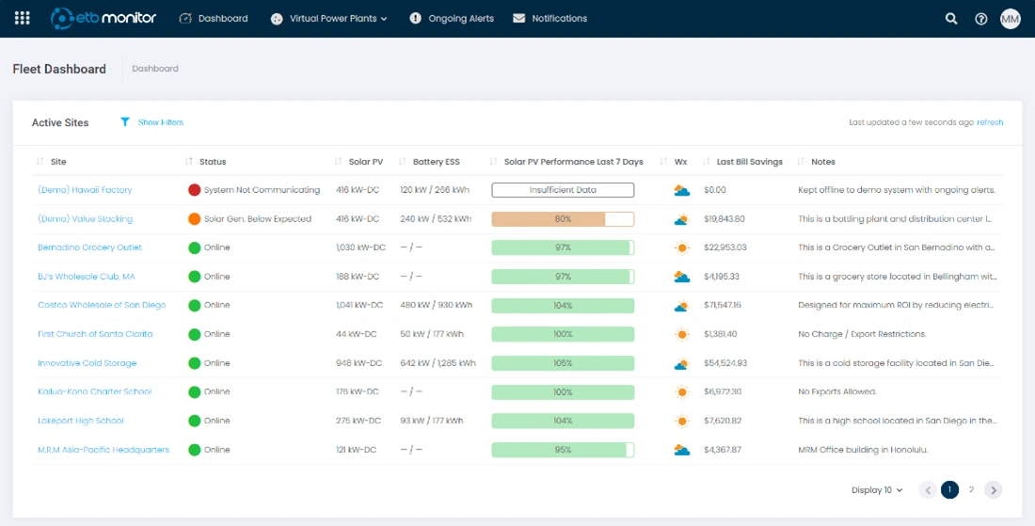The height and width of the screenshot is (526, 1035).
Task: Click weather icon for Costco Wholesale row
Action: (682, 306)
